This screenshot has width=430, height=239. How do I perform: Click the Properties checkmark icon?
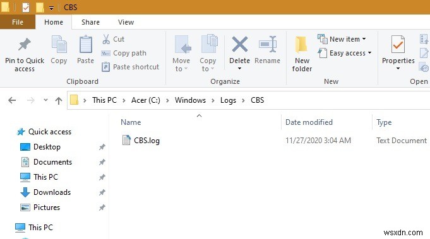tap(398, 44)
